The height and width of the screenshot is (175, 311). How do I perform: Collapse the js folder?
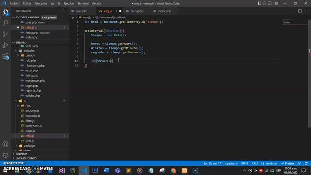pyautogui.click(x=17, y=101)
